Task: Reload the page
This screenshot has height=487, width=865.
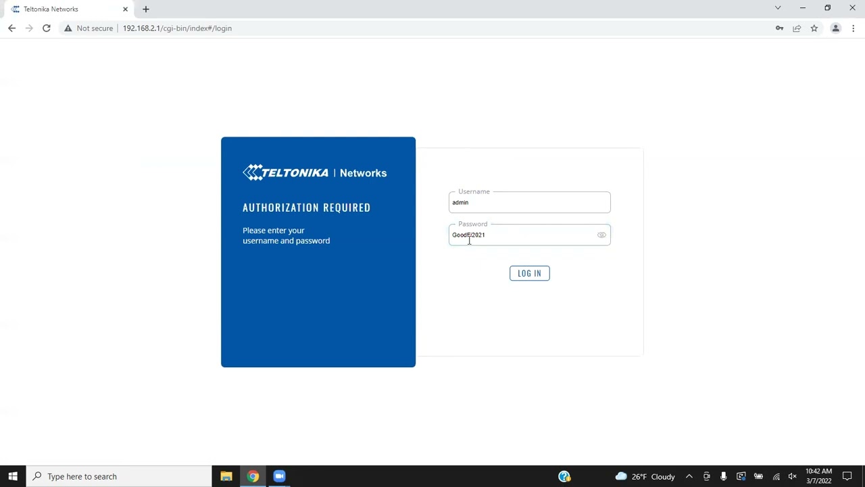Action: coord(47,28)
